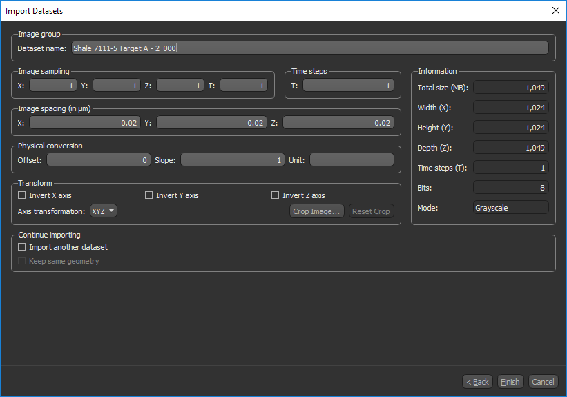Click the Physical conversion Offset field
This screenshot has height=397, width=567.
pos(98,160)
